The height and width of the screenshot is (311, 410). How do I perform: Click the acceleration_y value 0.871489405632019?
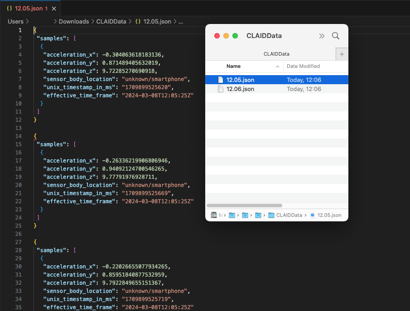(x=130, y=63)
